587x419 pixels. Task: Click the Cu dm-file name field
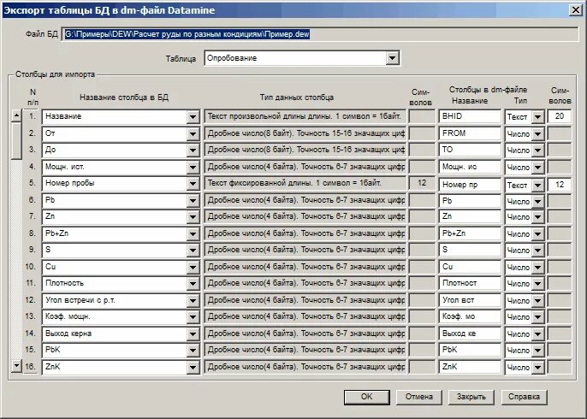tap(470, 267)
